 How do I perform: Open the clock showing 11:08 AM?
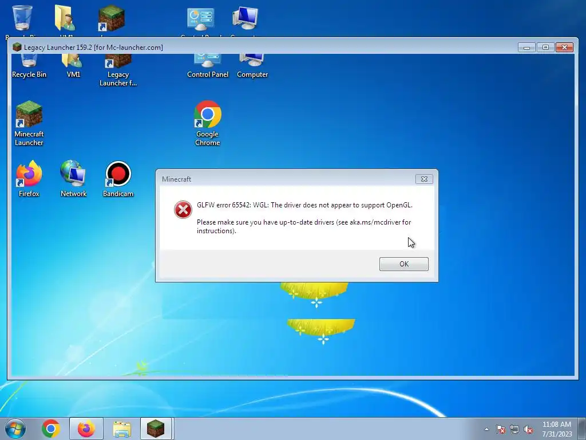click(557, 429)
